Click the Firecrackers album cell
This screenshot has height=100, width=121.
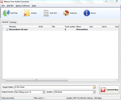pyautogui.click(x=82, y=29)
